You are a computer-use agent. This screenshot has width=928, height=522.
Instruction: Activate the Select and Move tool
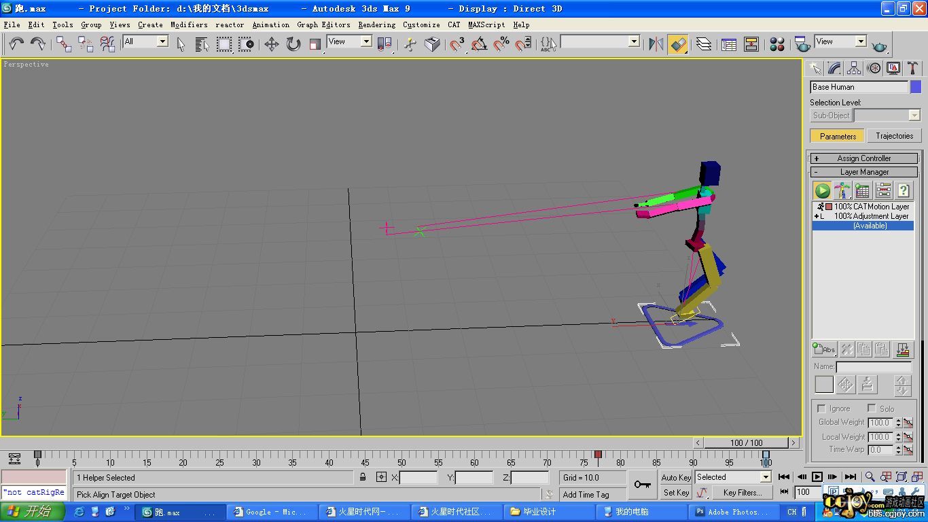[x=272, y=44]
